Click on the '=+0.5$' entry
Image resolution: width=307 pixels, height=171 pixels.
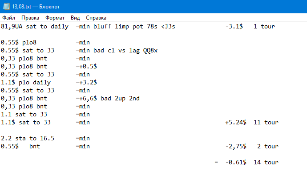pos(86,67)
